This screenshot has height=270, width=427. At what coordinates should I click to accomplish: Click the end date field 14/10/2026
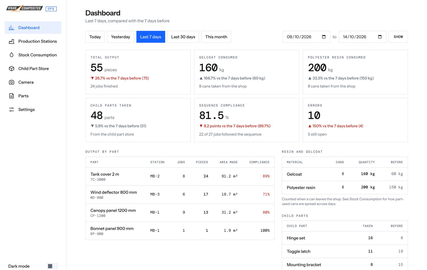tap(362, 37)
